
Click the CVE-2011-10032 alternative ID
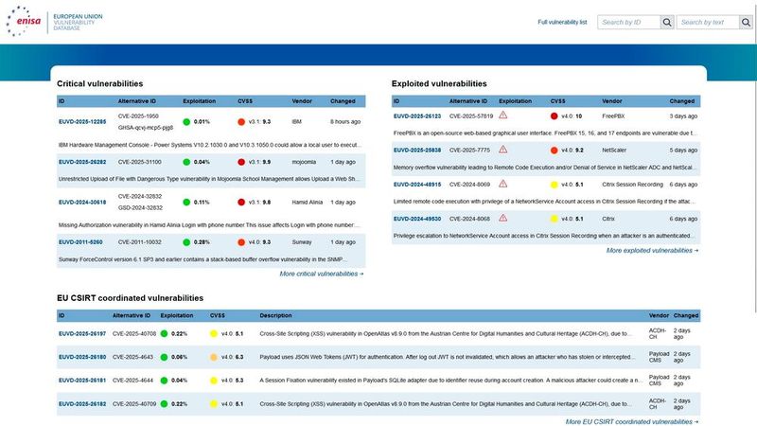coord(139,242)
